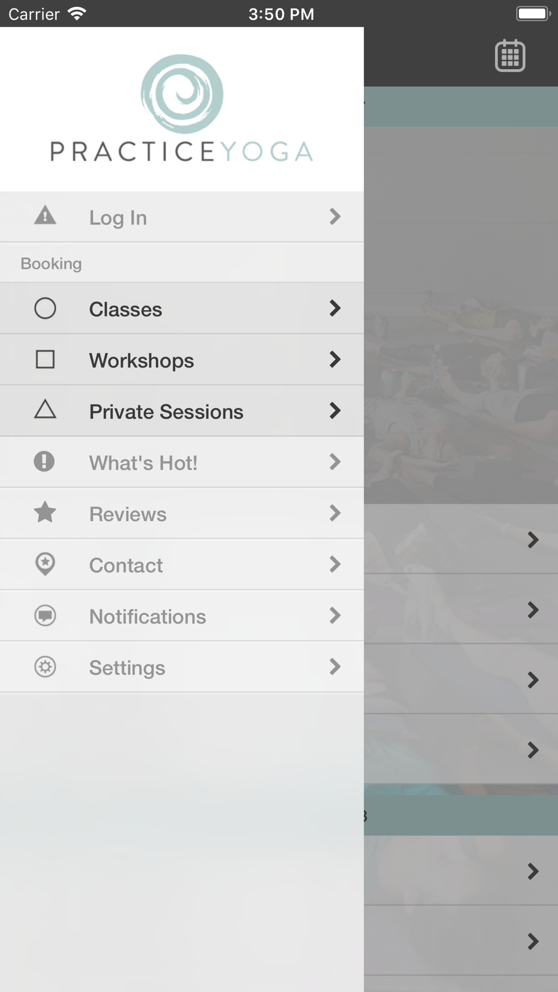
Task: Expand the Workshops row chevron
Action: pyautogui.click(x=335, y=359)
